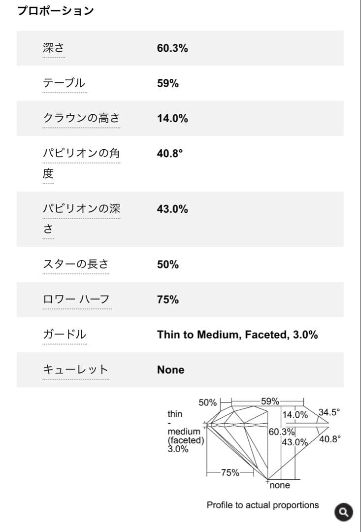This screenshot has width=361, height=532.
Task: Click the ロワー ハーフ label
Action: pos(76,299)
